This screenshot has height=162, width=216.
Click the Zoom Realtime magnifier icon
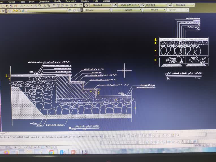(40, 6)
